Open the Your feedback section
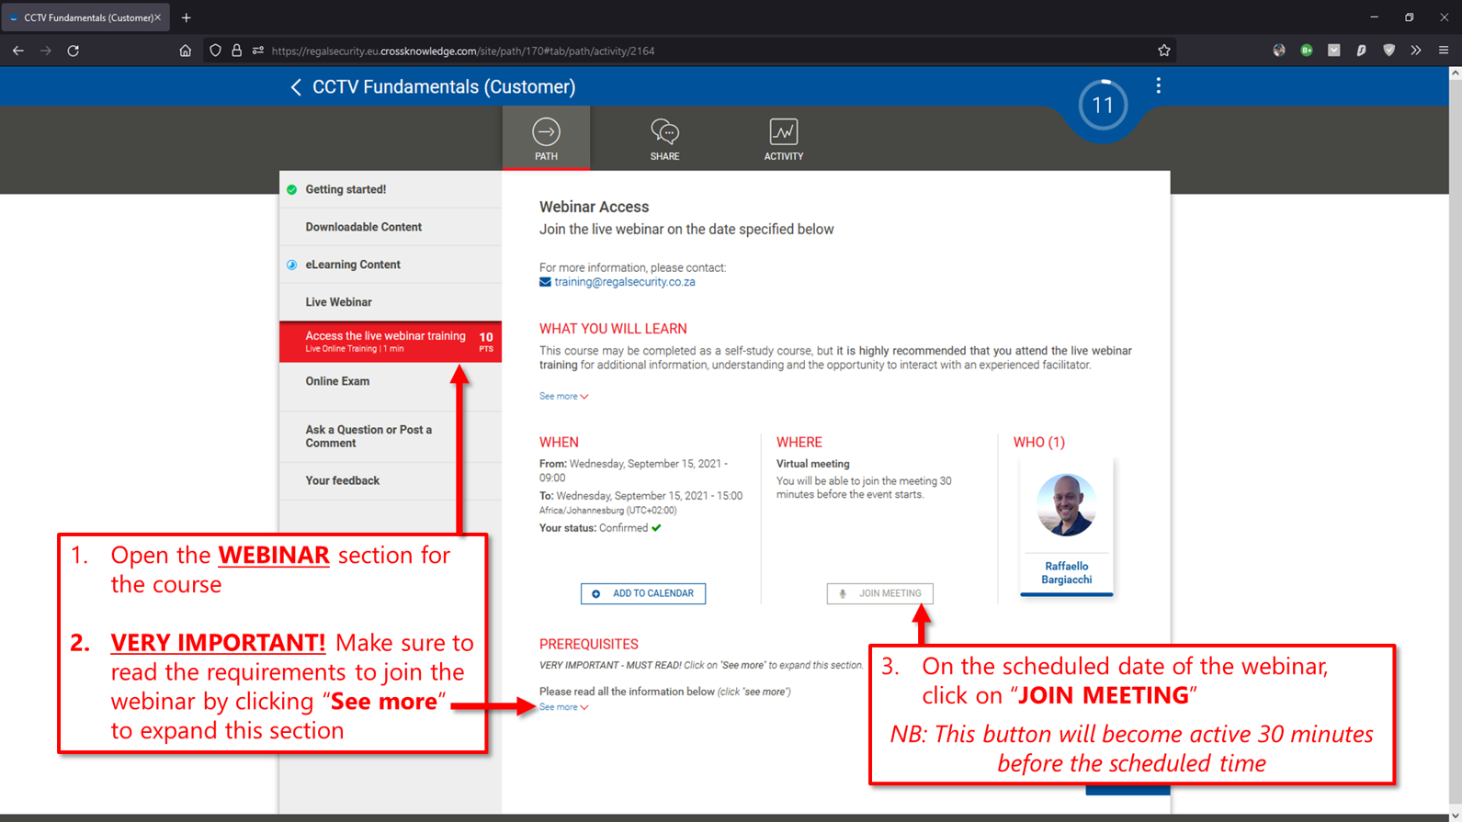The width and height of the screenshot is (1462, 822). click(x=391, y=480)
